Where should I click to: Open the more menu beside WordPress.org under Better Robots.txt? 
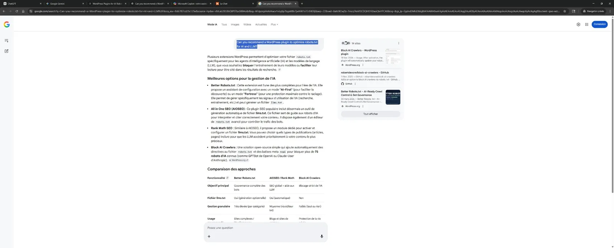[363, 106]
